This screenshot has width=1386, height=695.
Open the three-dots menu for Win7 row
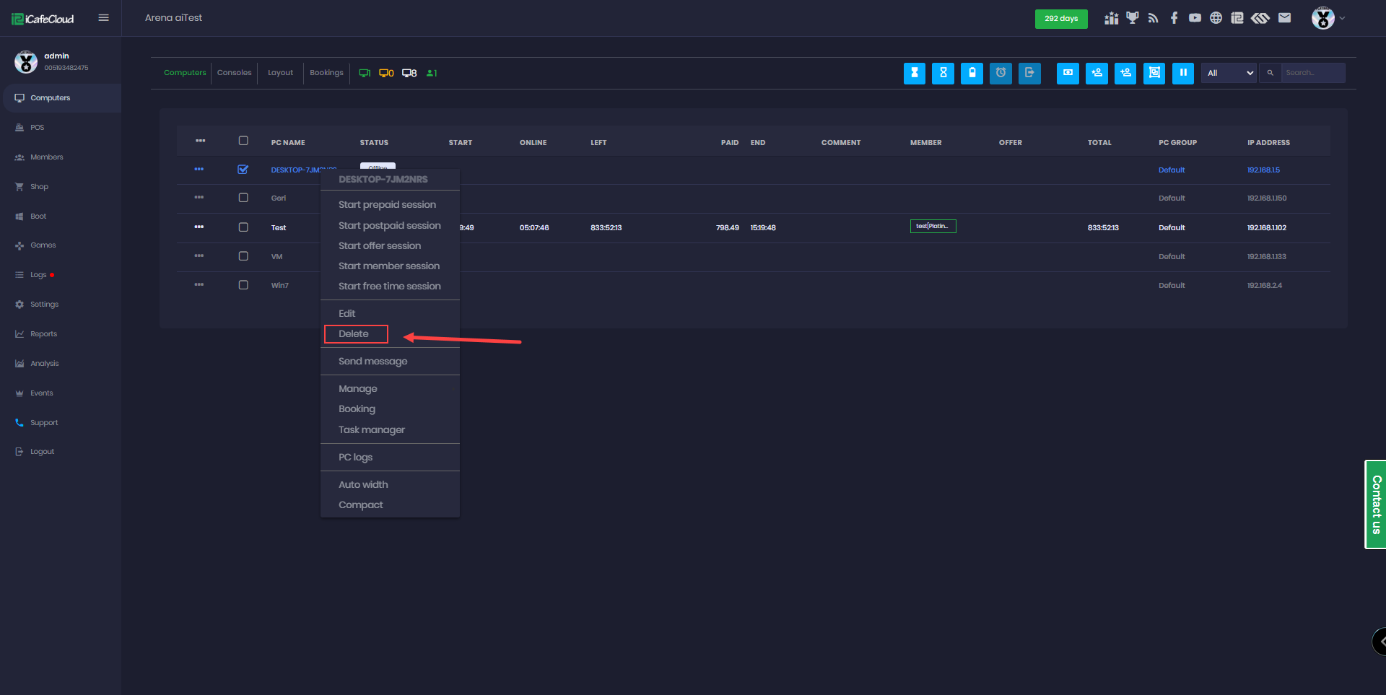pos(199,285)
